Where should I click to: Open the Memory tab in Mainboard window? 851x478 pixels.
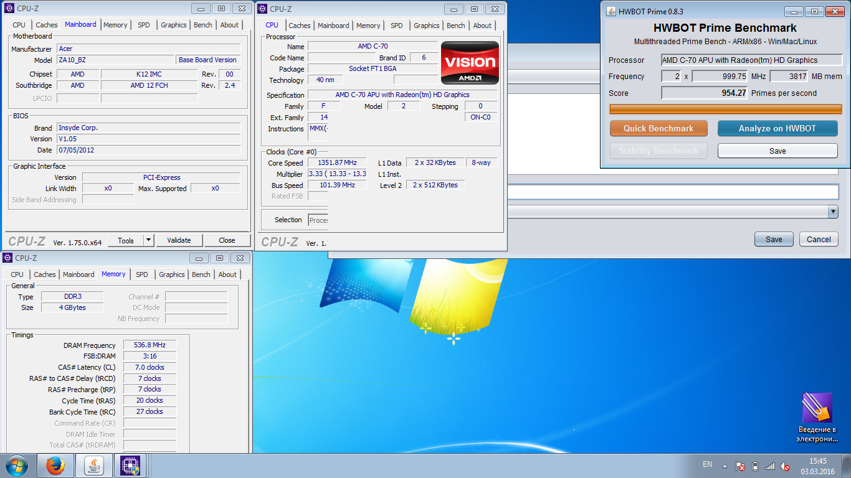115,25
